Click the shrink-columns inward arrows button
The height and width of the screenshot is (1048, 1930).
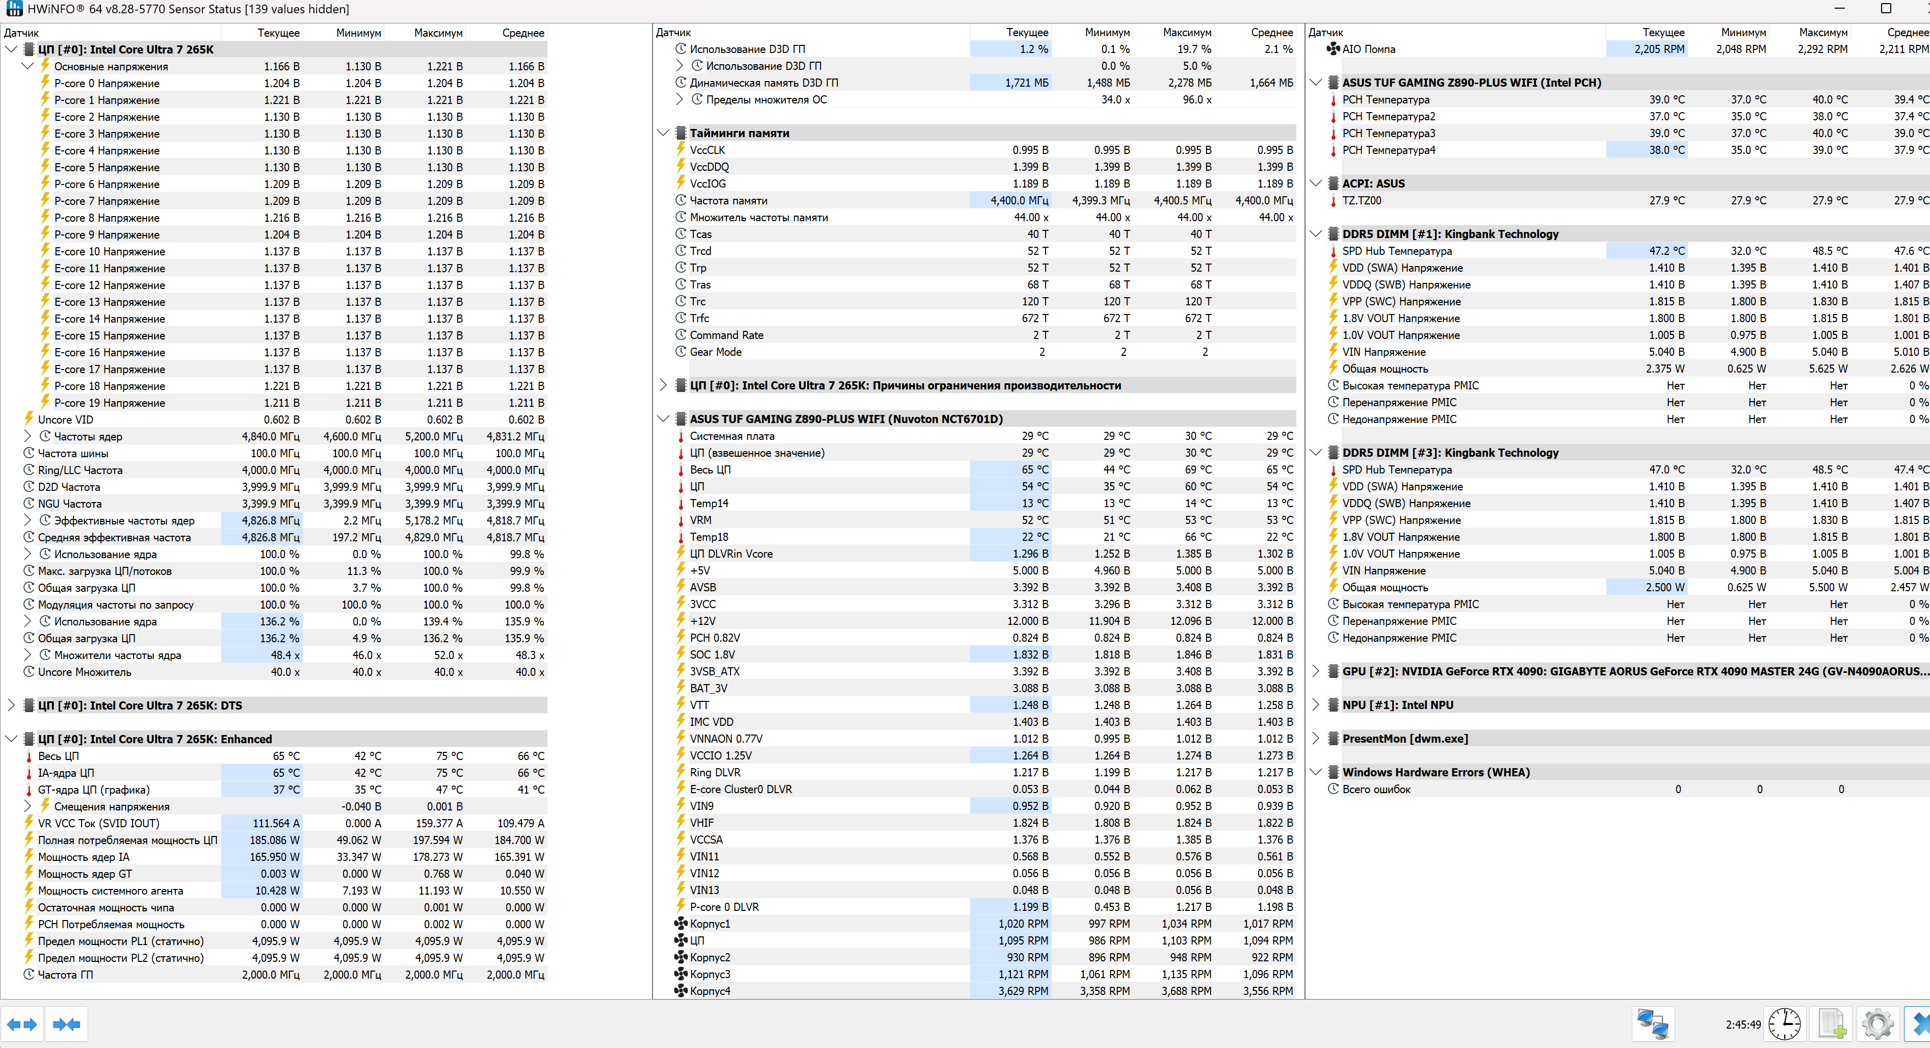66,1024
